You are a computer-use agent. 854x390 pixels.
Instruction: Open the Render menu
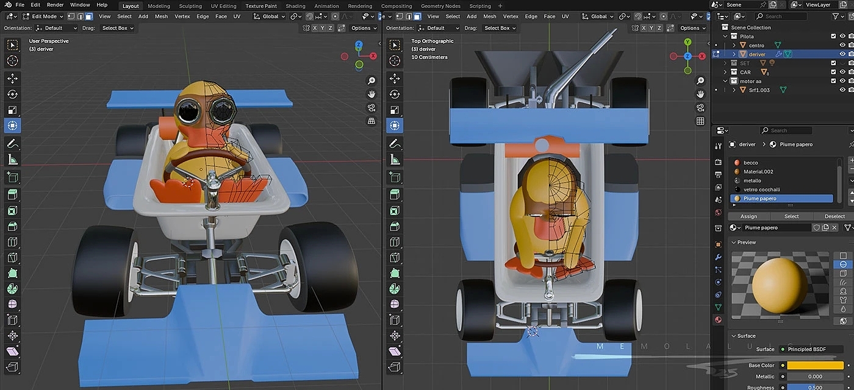click(55, 5)
